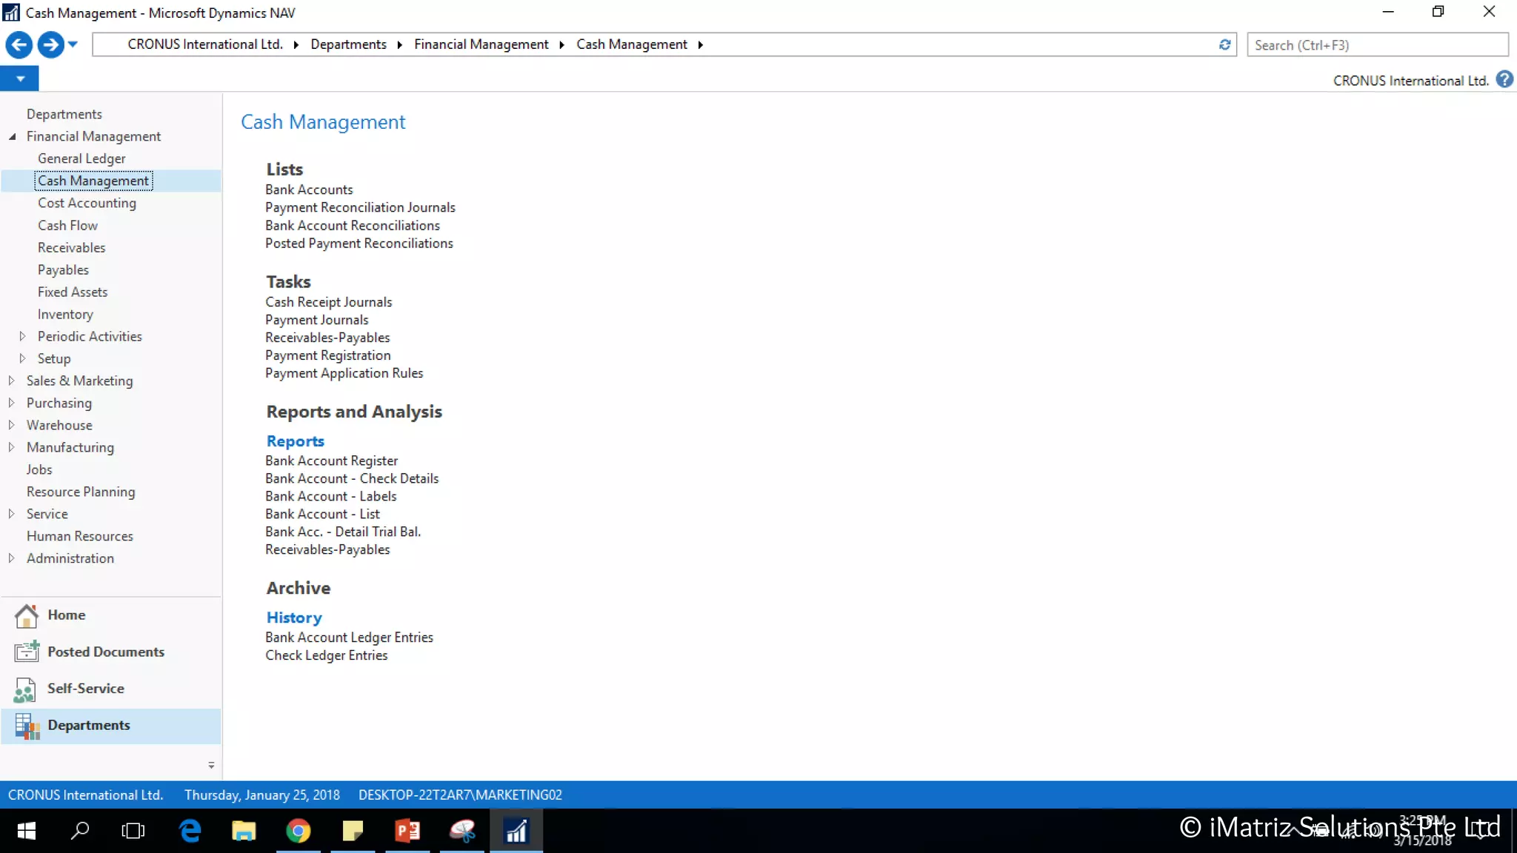Open the Home navigation pane button
1517x853 pixels.
click(x=66, y=615)
